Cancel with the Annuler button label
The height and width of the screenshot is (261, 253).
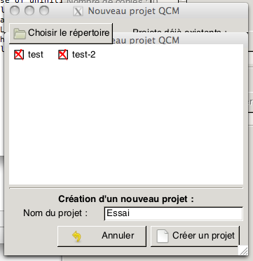pyautogui.click(x=118, y=236)
